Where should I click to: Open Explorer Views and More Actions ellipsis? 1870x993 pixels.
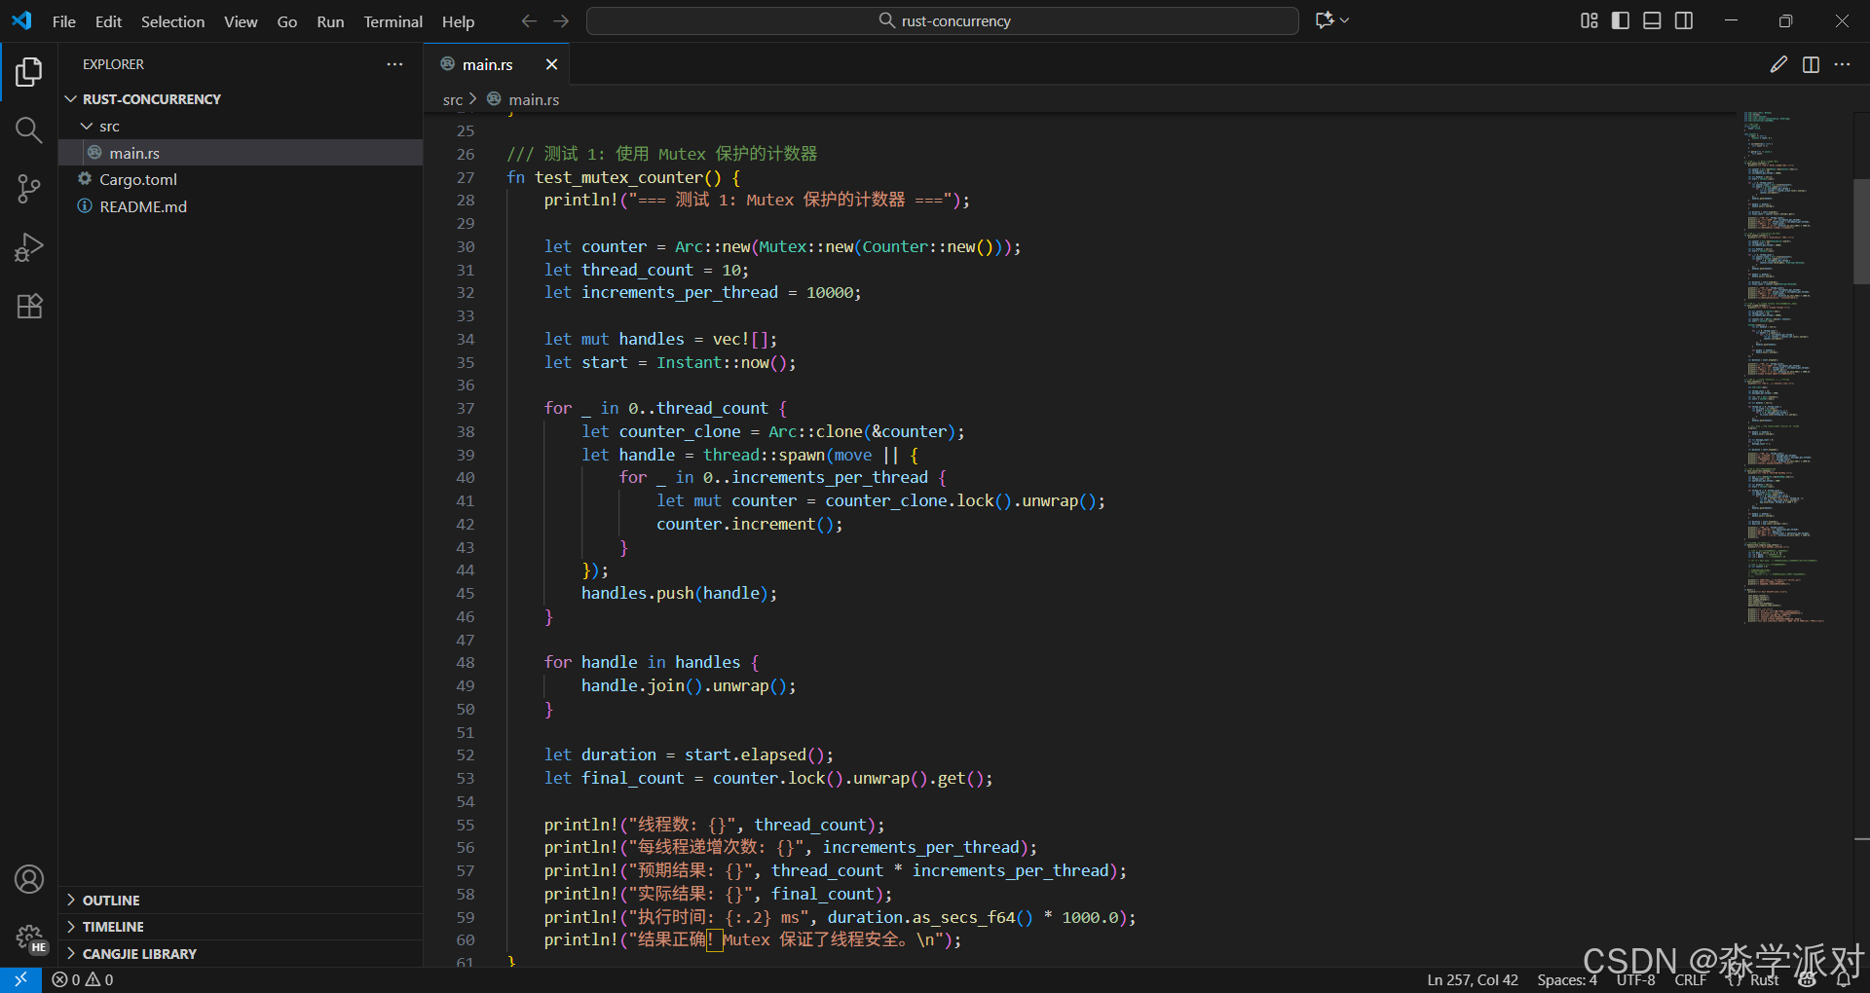[394, 64]
